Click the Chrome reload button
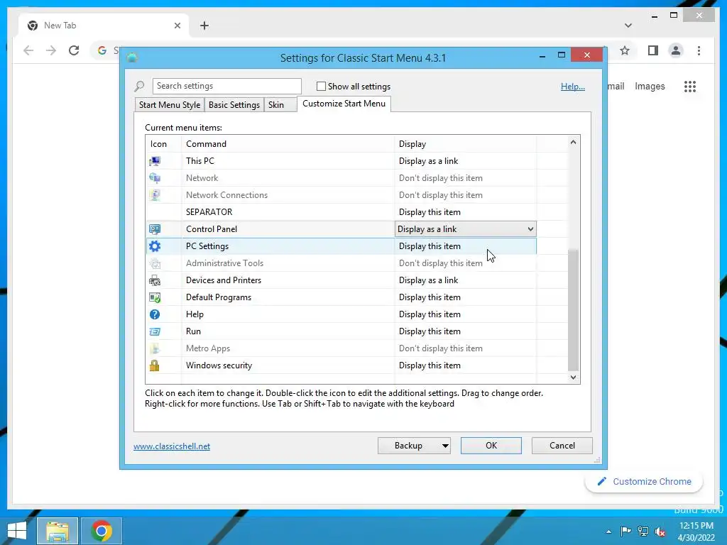Image resolution: width=727 pixels, height=545 pixels. tap(74, 50)
